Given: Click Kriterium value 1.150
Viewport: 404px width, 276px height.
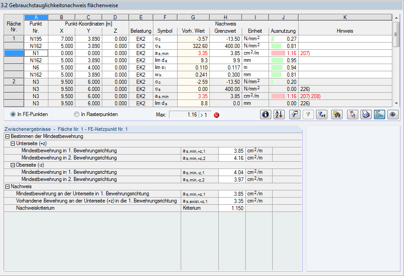Looking at the screenshot, I should (232, 208).
